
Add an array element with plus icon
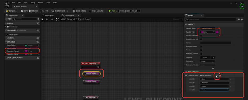click(x=217, y=76)
